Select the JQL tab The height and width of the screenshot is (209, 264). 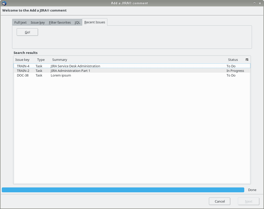[x=77, y=22]
